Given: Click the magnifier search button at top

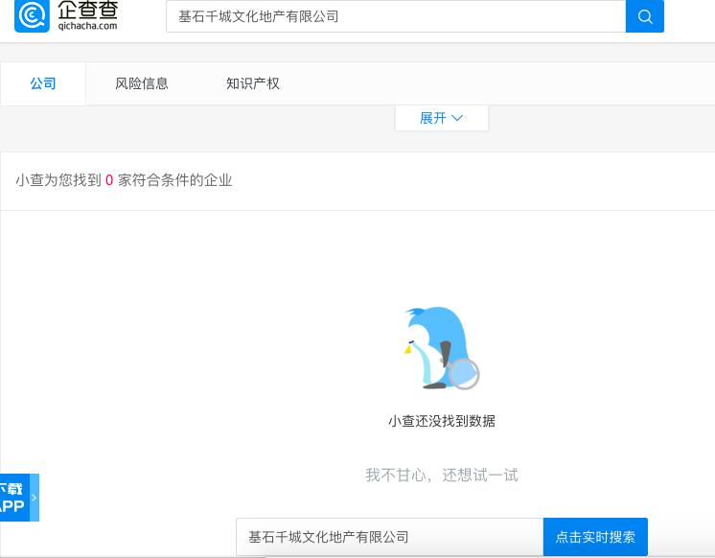Looking at the screenshot, I should (x=645, y=16).
